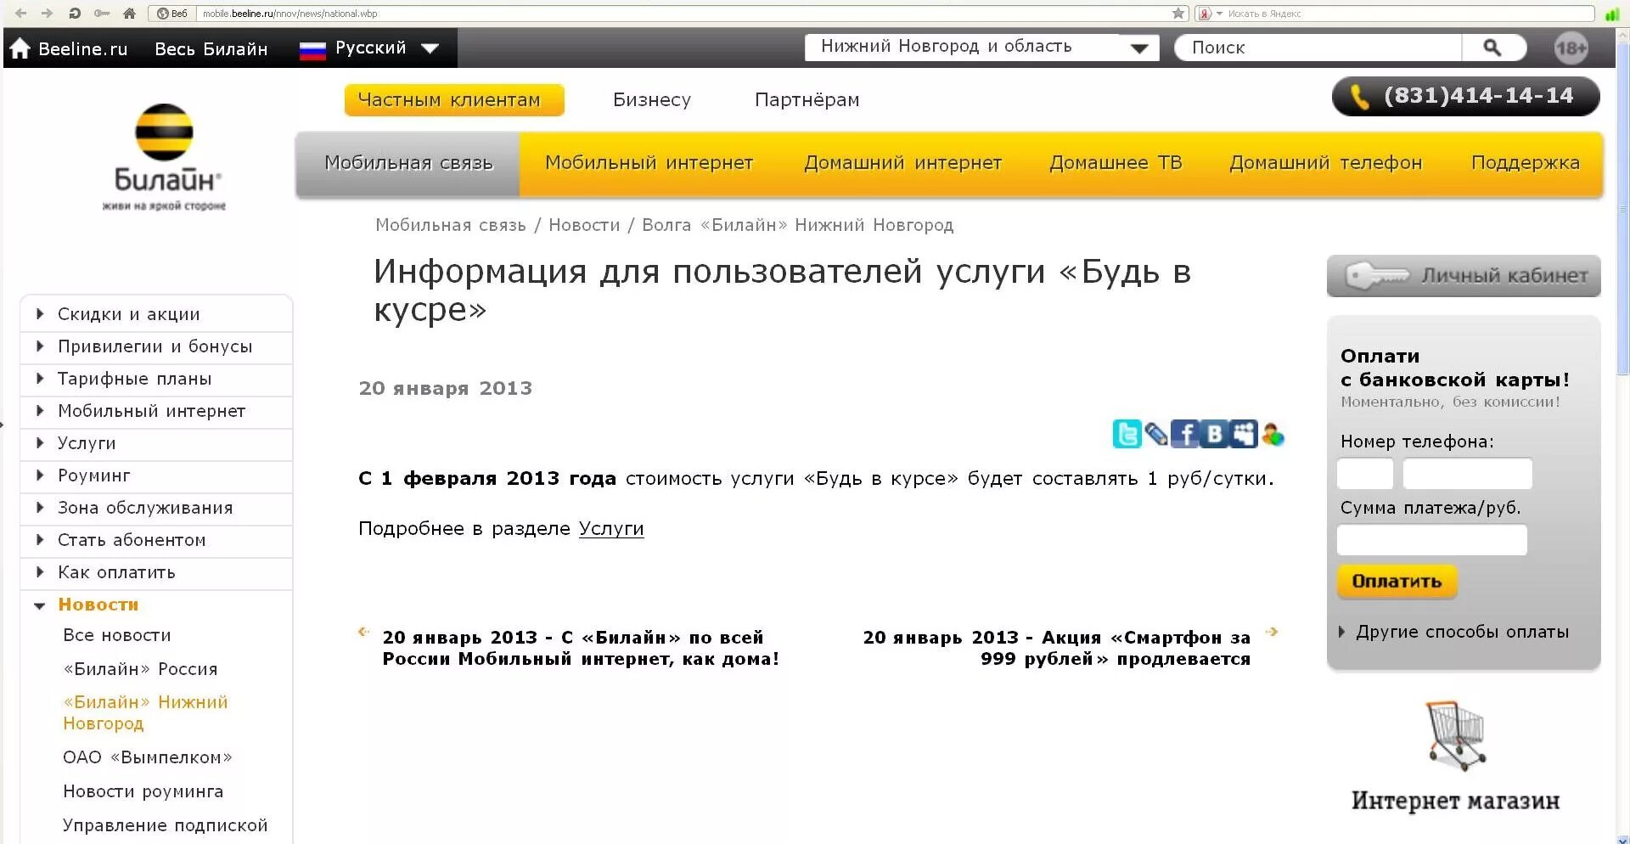Share the news on VKontakte

pyautogui.click(x=1213, y=434)
